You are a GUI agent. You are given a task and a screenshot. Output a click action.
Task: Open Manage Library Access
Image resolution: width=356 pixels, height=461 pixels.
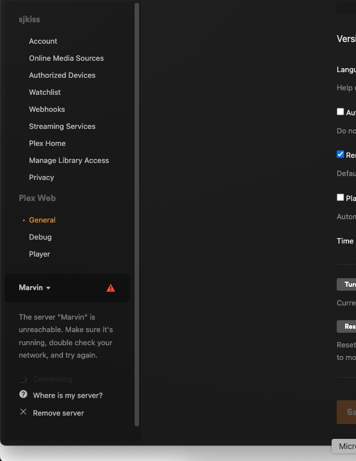tap(69, 160)
